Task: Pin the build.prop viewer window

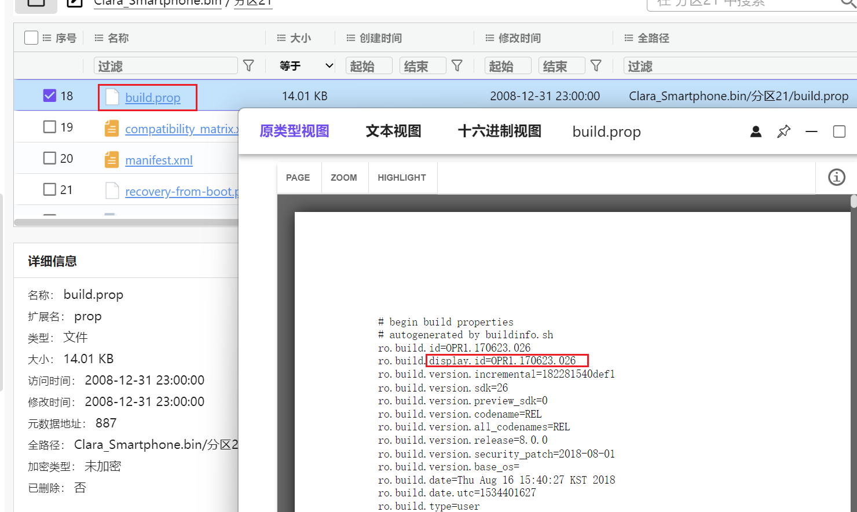Action: [783, 131]
